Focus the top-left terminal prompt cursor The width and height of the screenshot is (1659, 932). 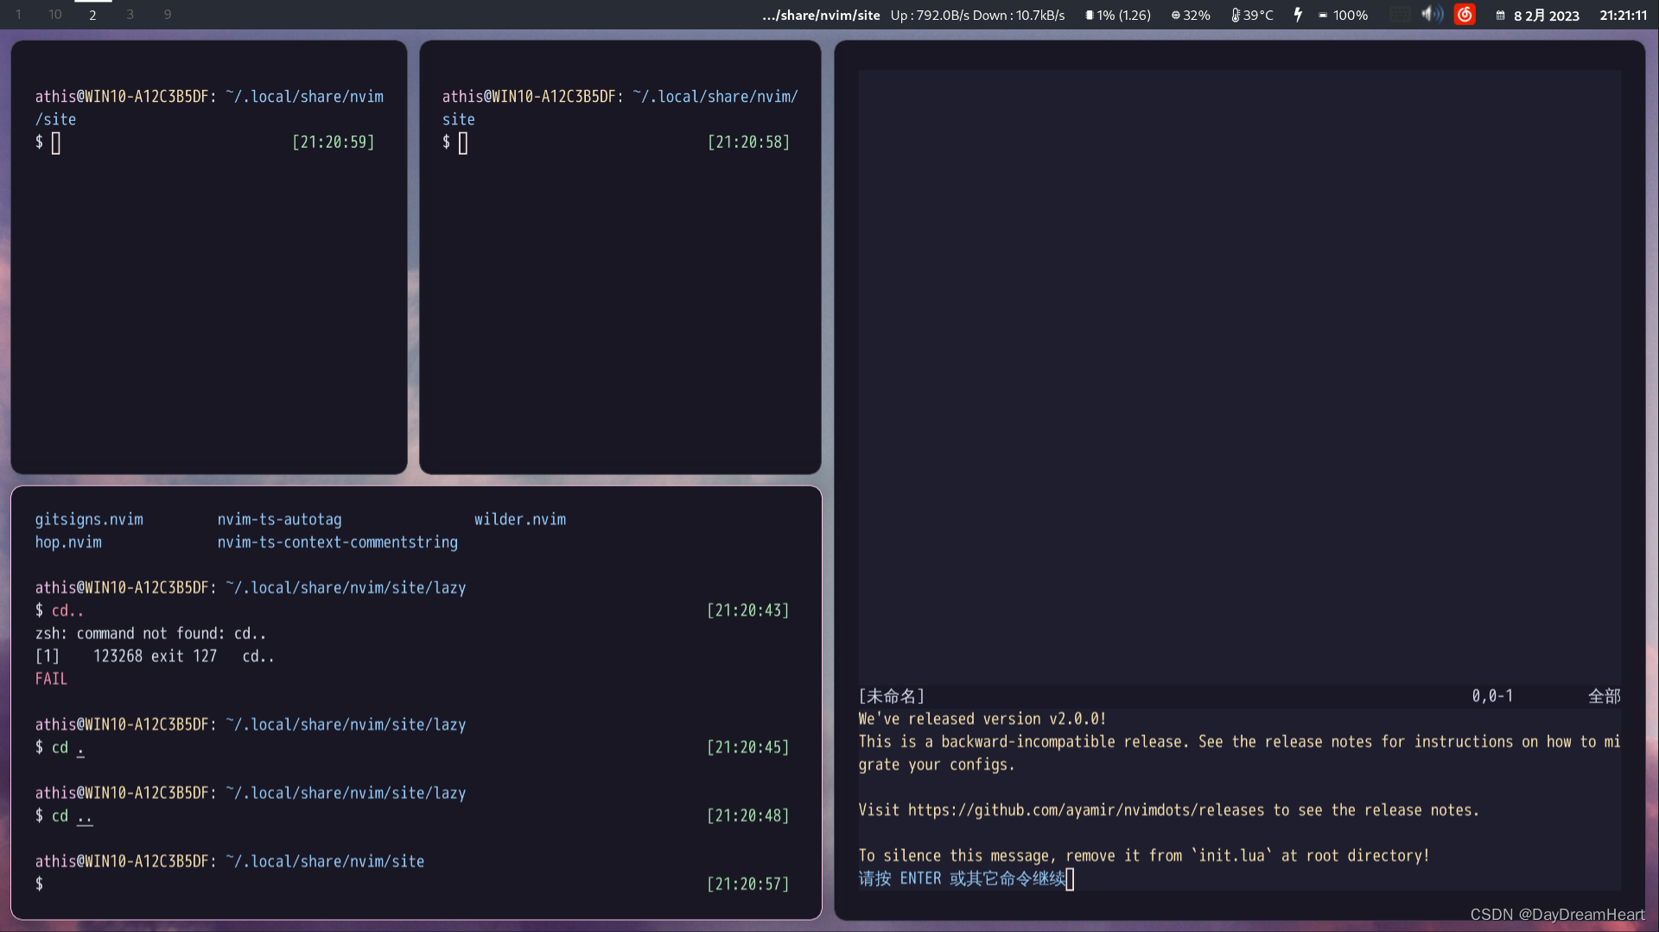pos(56,143)
